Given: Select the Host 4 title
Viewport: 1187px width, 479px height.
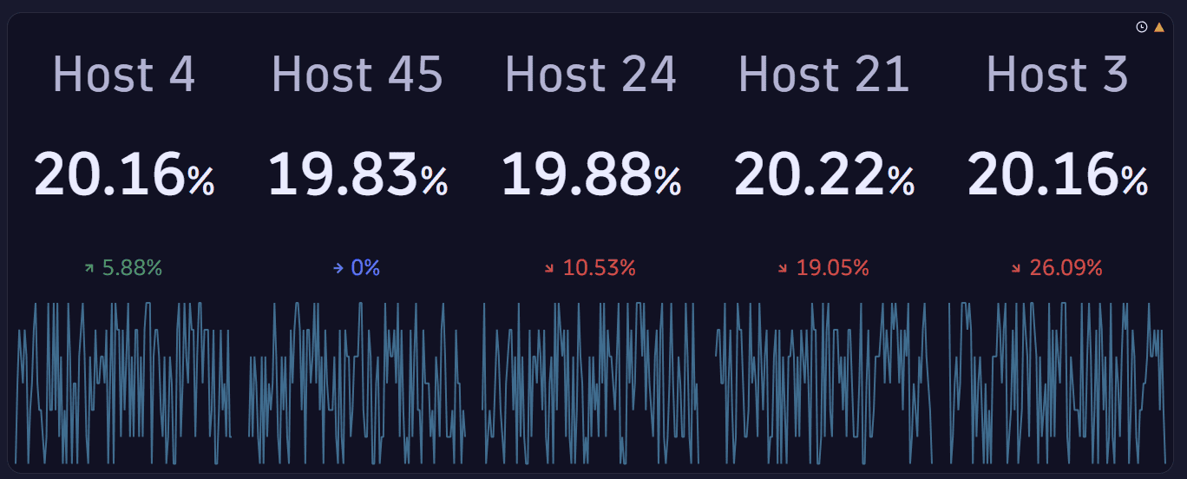Looking at the screenshot, I should [x=124, y=75].
